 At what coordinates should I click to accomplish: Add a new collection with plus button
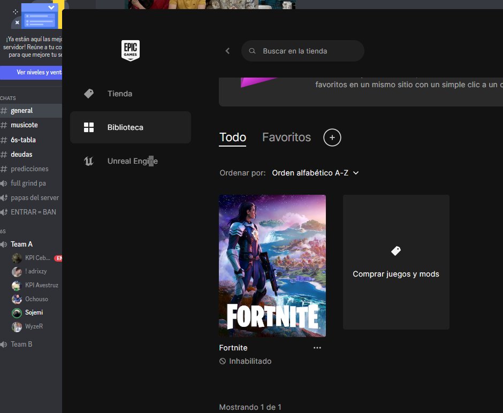(332, 137)
